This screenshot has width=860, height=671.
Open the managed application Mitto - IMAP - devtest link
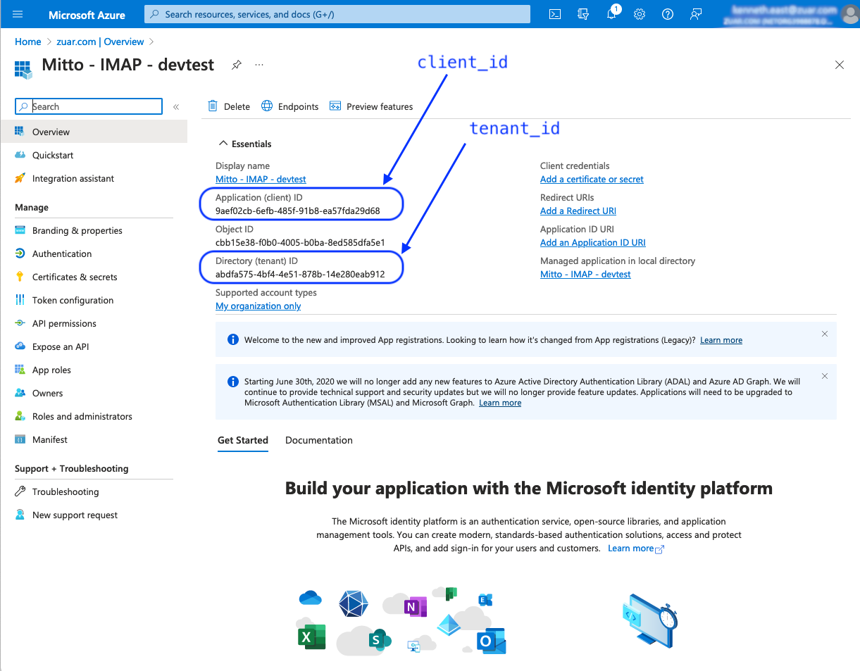tap(585, 274)
